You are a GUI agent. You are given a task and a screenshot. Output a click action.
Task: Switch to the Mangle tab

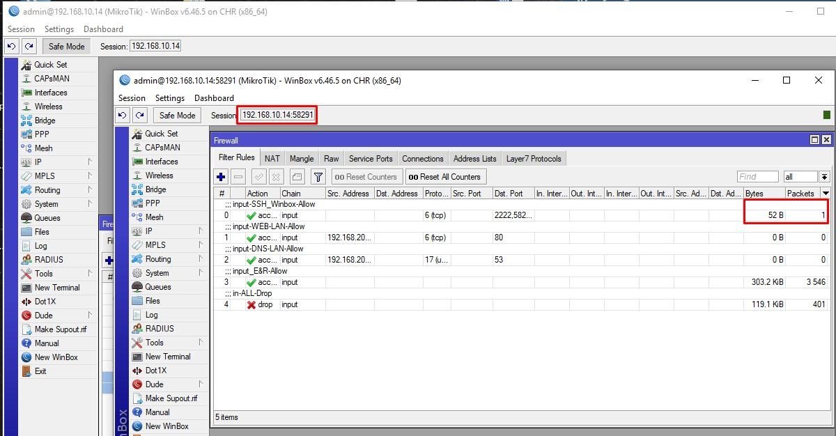tap(302, 159)
